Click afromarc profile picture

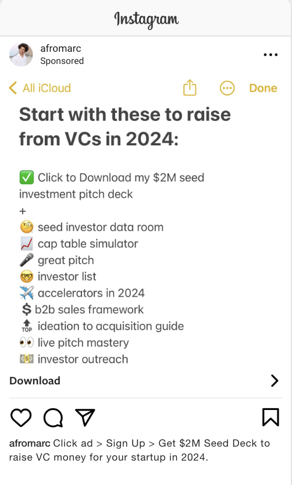pyautogui.click(x=21, y=55)
